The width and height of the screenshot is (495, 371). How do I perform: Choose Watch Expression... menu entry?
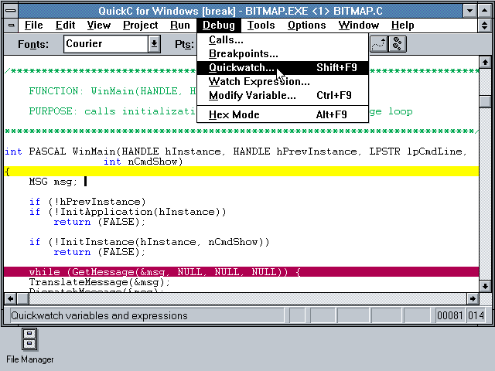282,82
